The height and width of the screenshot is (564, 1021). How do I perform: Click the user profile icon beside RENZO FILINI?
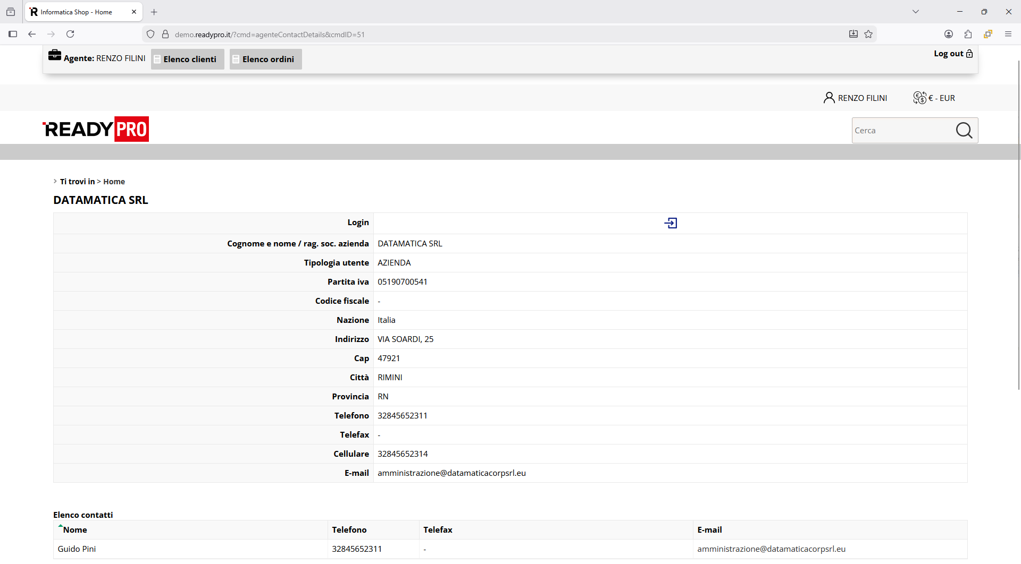(x=828, y=98)
